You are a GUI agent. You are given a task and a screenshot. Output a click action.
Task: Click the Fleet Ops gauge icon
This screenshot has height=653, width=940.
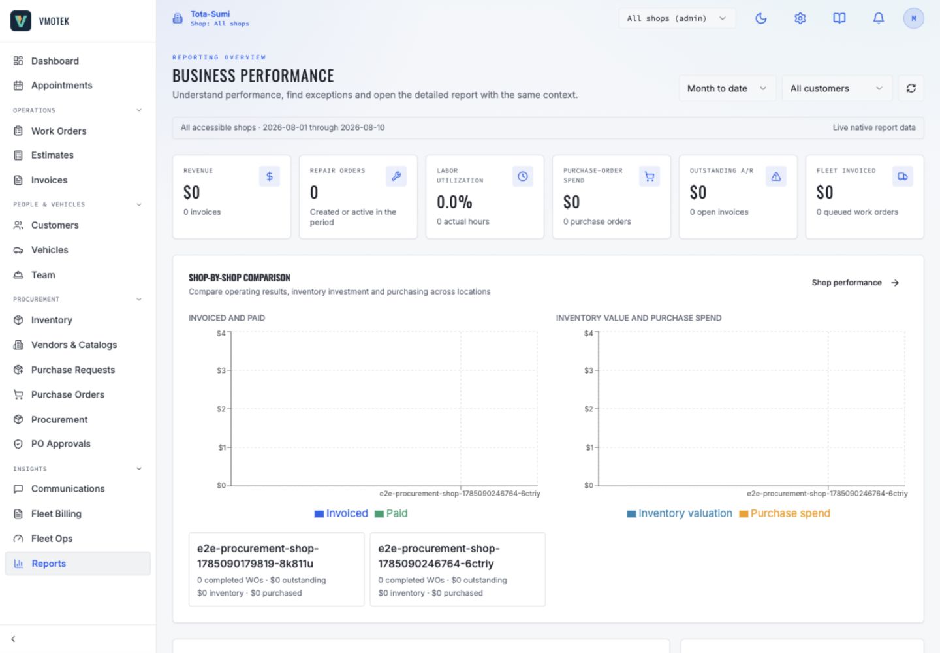18,539
